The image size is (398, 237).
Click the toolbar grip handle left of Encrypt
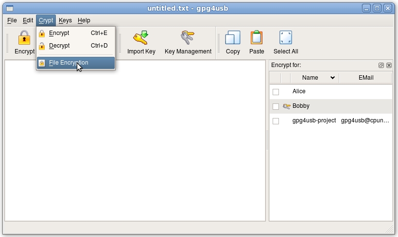(7, 43)
